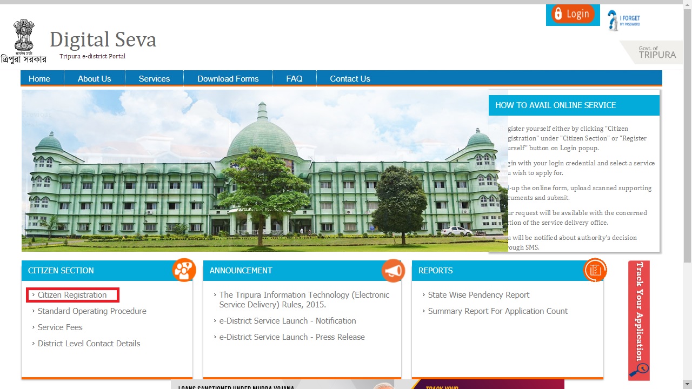Viewport: 692px width, 389px height.
Task: View the Standard Operating Procedure link
Action: pos(92,311)
